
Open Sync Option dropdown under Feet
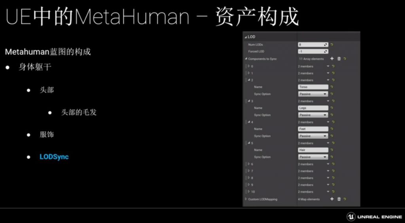click(313, 136)
